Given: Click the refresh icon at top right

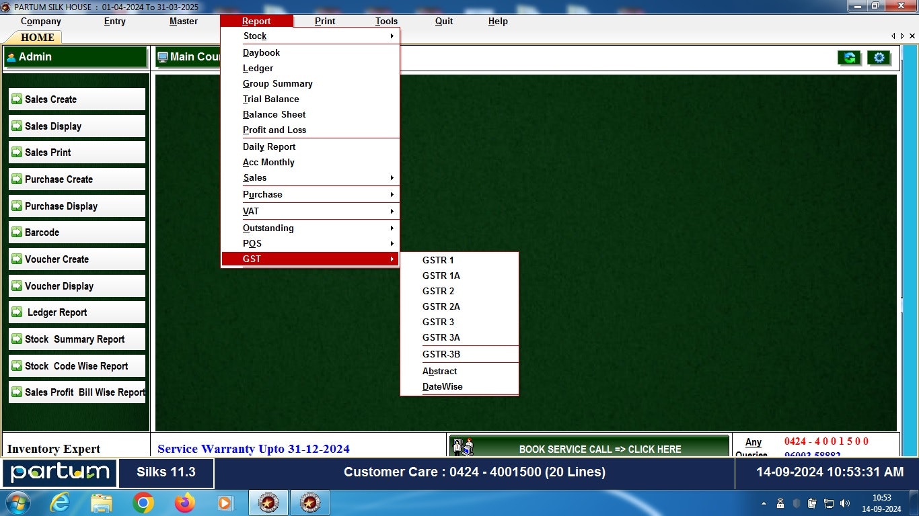Looking at the screenshot, I should [x=849, y=58].
